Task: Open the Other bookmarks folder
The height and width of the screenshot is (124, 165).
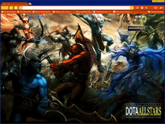Action: pos(156,12)
